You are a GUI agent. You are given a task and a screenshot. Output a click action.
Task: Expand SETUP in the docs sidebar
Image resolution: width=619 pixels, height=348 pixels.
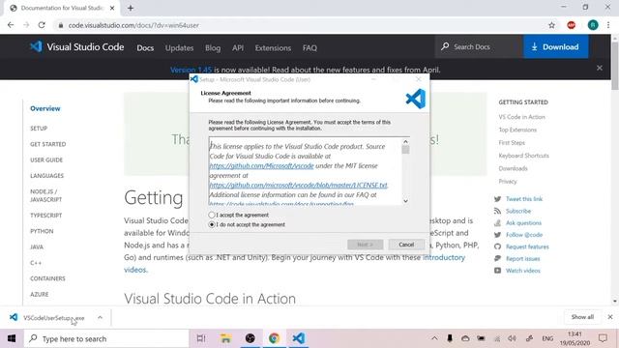coord(39,129)
